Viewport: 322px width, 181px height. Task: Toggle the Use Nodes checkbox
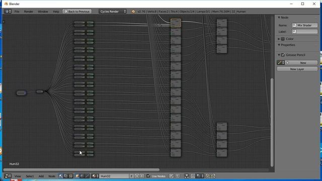point(148,176)
